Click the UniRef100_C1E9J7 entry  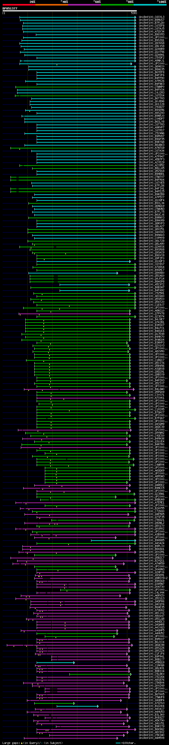pyautogui.click(x=151, y=305)
